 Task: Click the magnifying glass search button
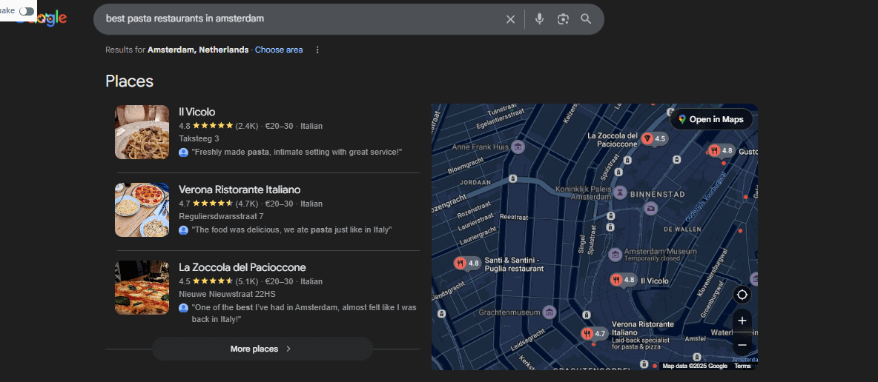(x=586, y=19)
